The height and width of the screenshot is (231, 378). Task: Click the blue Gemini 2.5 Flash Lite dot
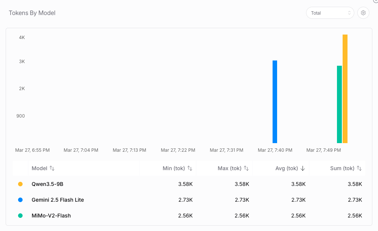pos(20,200)
